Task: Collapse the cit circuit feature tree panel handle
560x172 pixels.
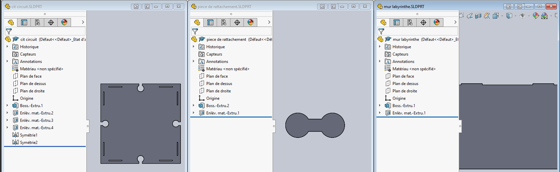Action: (x=88, y=126)
